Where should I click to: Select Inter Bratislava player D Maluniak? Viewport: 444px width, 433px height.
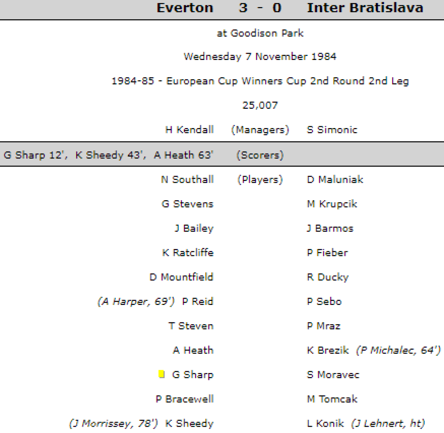coord(335,179)
